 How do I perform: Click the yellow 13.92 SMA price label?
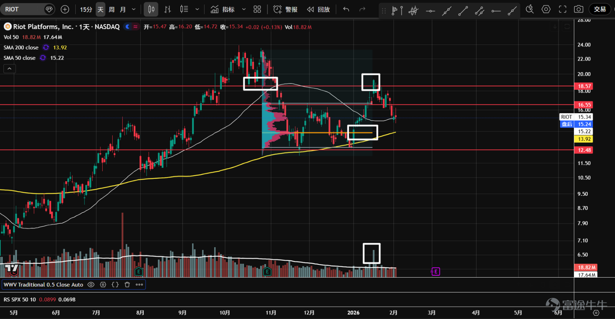click(x=583, y=139)
